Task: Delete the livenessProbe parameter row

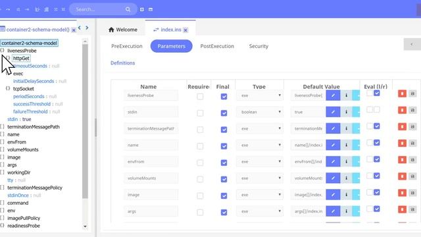Action: (x=402, y=93)
